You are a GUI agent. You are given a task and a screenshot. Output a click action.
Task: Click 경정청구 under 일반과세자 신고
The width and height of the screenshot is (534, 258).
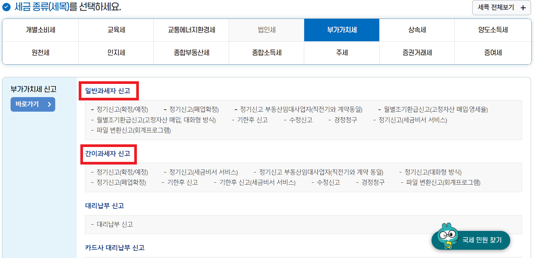coord(345,120)
